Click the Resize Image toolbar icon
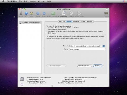127x95 pixels. [x=79, y=13]
